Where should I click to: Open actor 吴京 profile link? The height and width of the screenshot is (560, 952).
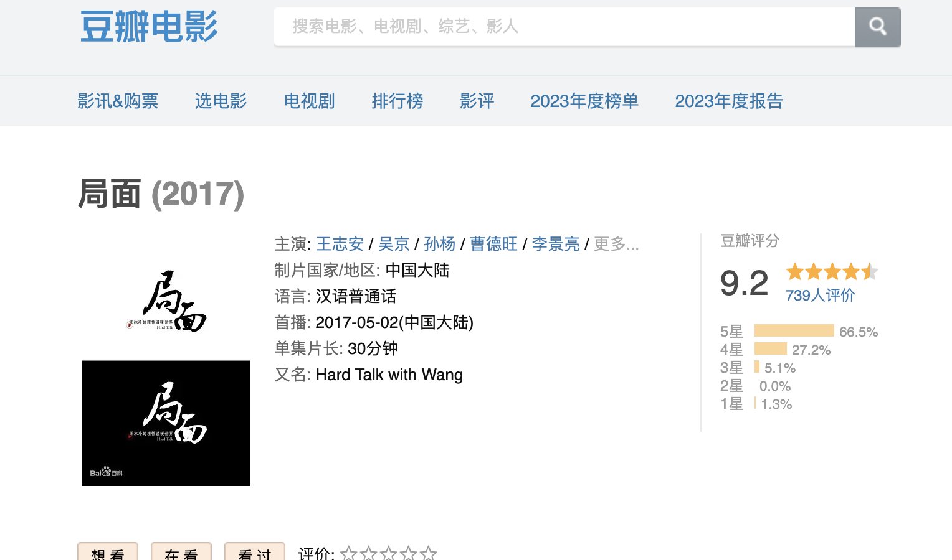pyautogui.click(x=394, y=244)
